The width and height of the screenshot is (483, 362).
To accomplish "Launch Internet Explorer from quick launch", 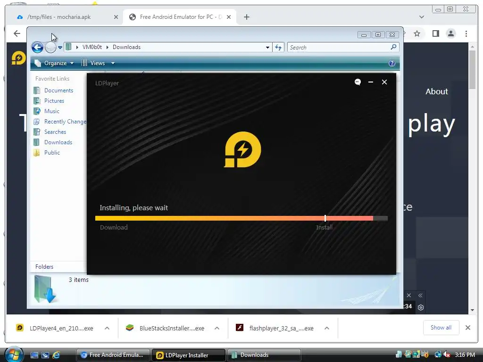I will click(56, 355).
